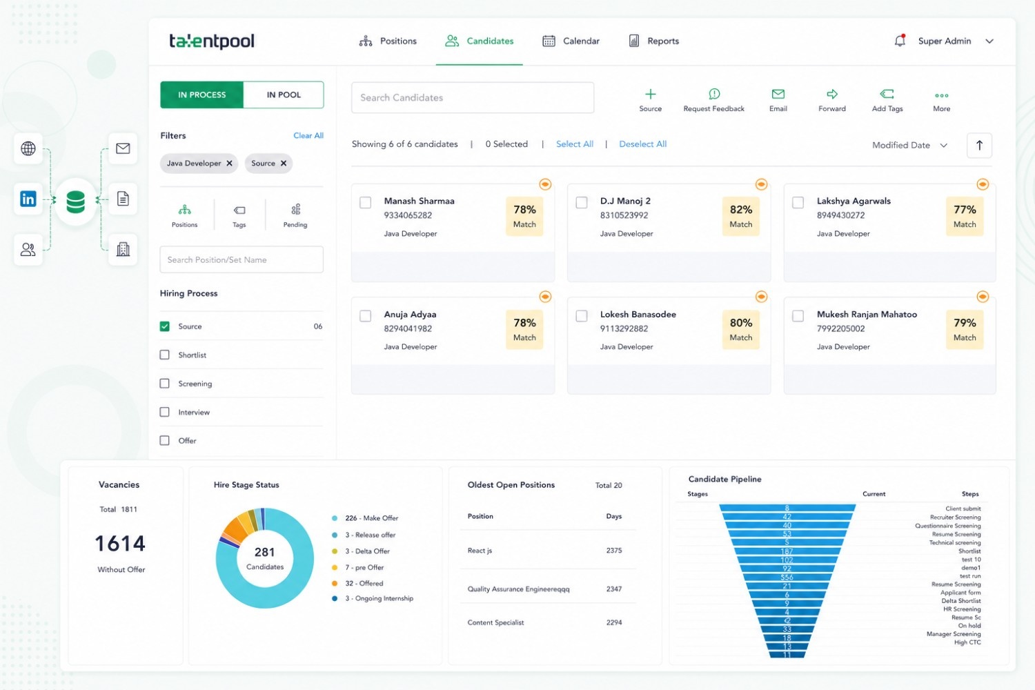Viewport: 1035px width, 690px height.
Task: Uncheck the Source hiring process checkbox
Action: tap(164, 326)
